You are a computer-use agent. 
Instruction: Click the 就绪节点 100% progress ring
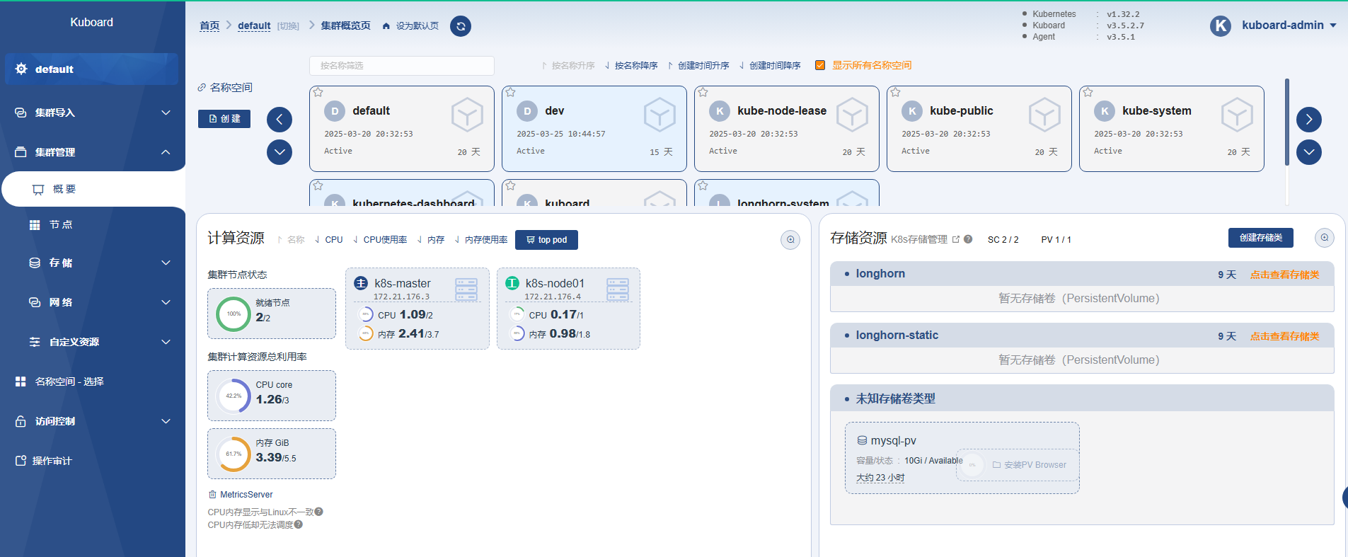coord(234,314)
